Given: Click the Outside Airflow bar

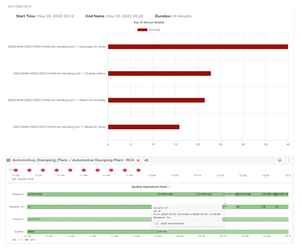Looking at the screenshot, I should click(159, 73).
